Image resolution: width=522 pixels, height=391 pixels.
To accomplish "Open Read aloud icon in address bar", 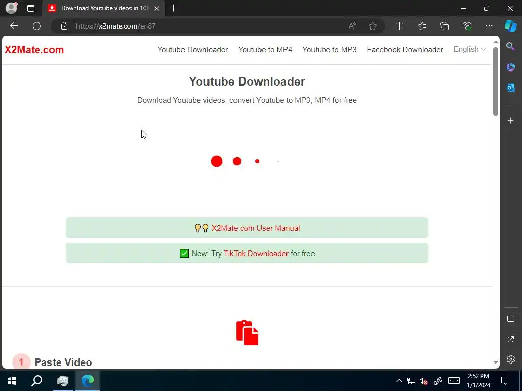I will click(x=352, y=26).
